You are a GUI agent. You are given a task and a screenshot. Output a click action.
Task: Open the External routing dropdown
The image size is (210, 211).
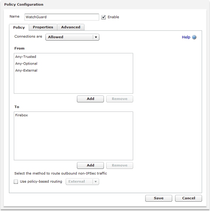[x=82, y=182]
